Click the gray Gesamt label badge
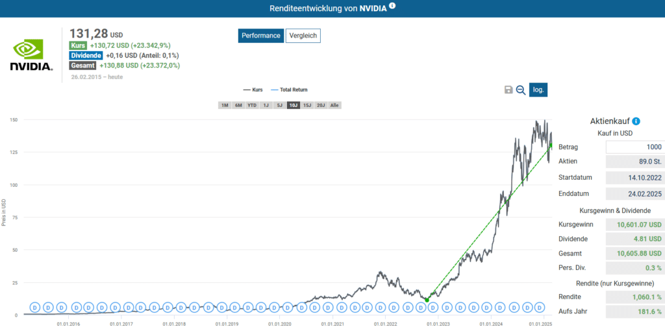The height and width of the screenshot is (329, 665). (82, 66)
